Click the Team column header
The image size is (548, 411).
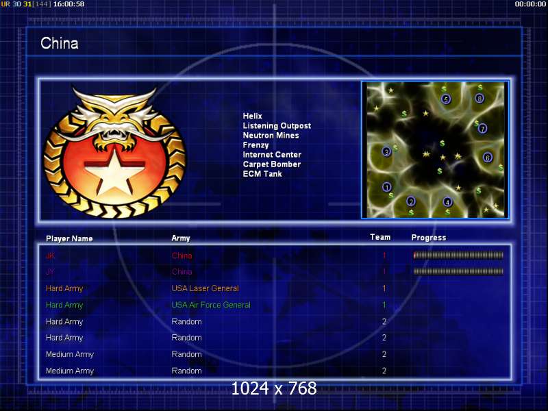tap(380, 237)
